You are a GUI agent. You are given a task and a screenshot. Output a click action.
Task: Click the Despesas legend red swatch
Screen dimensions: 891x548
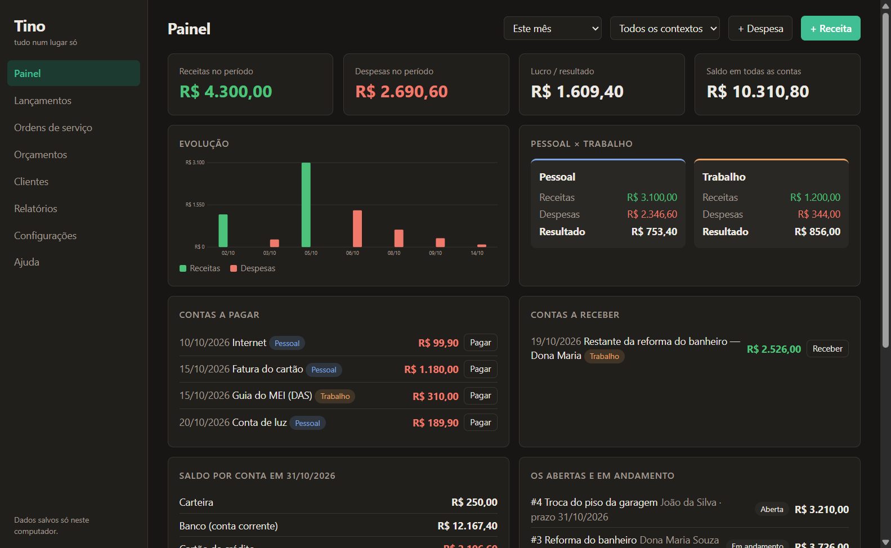pos(234,268)
